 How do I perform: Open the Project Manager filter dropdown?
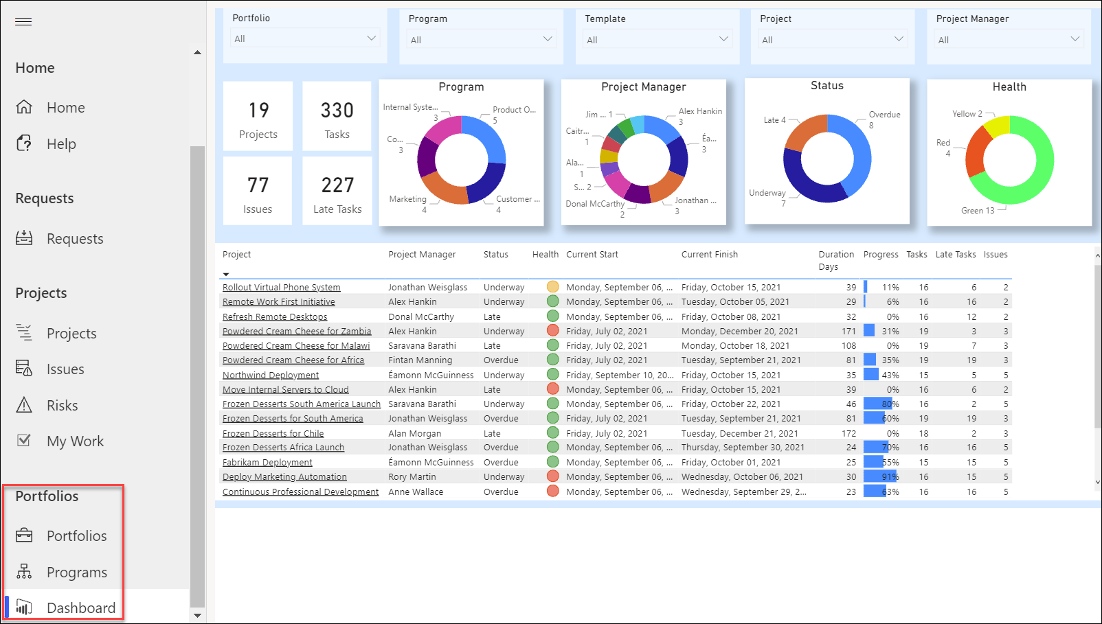click(1009, 39)
